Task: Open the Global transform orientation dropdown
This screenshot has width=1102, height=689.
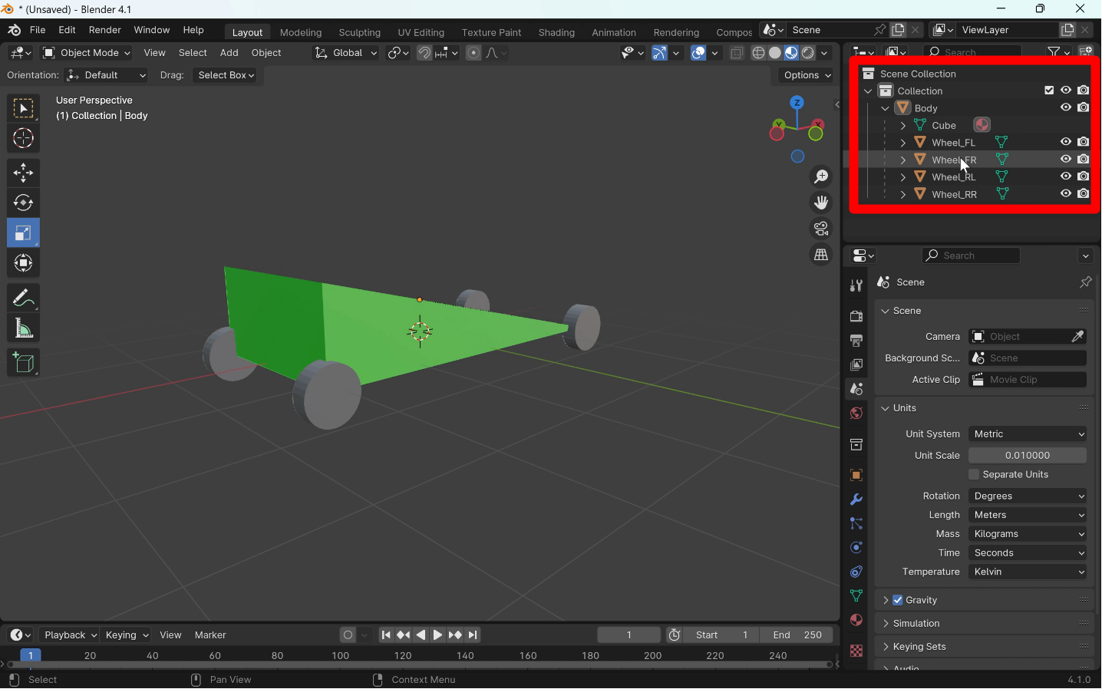Action: [345, 53]
